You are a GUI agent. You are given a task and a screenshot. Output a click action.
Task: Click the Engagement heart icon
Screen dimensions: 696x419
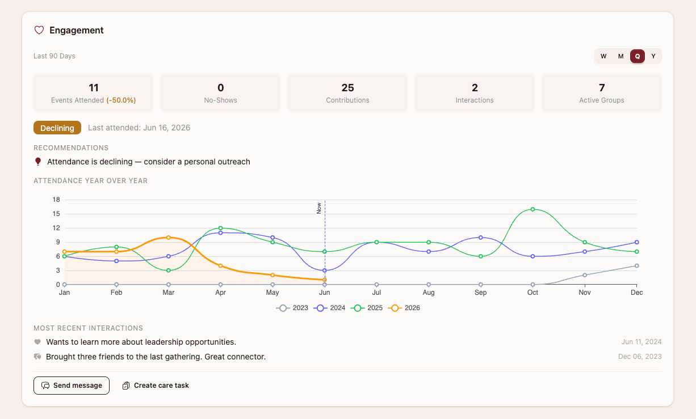39,31
